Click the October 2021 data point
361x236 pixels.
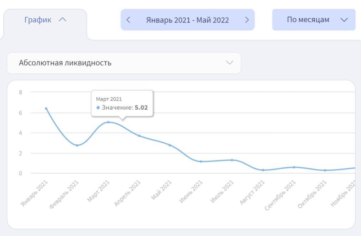pyautogui.click(x=325, y=170)
